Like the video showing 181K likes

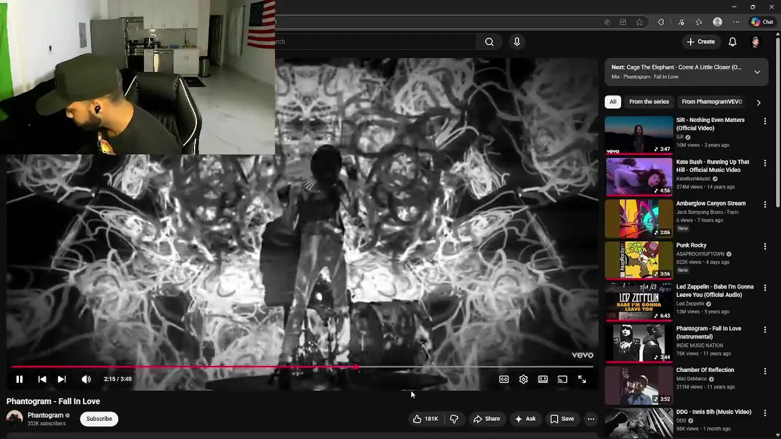(425, 419)
